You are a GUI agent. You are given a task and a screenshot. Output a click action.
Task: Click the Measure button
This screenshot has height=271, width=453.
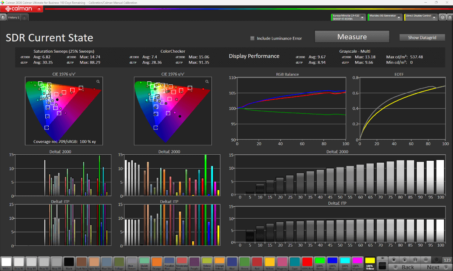click(x=352, y=37)
